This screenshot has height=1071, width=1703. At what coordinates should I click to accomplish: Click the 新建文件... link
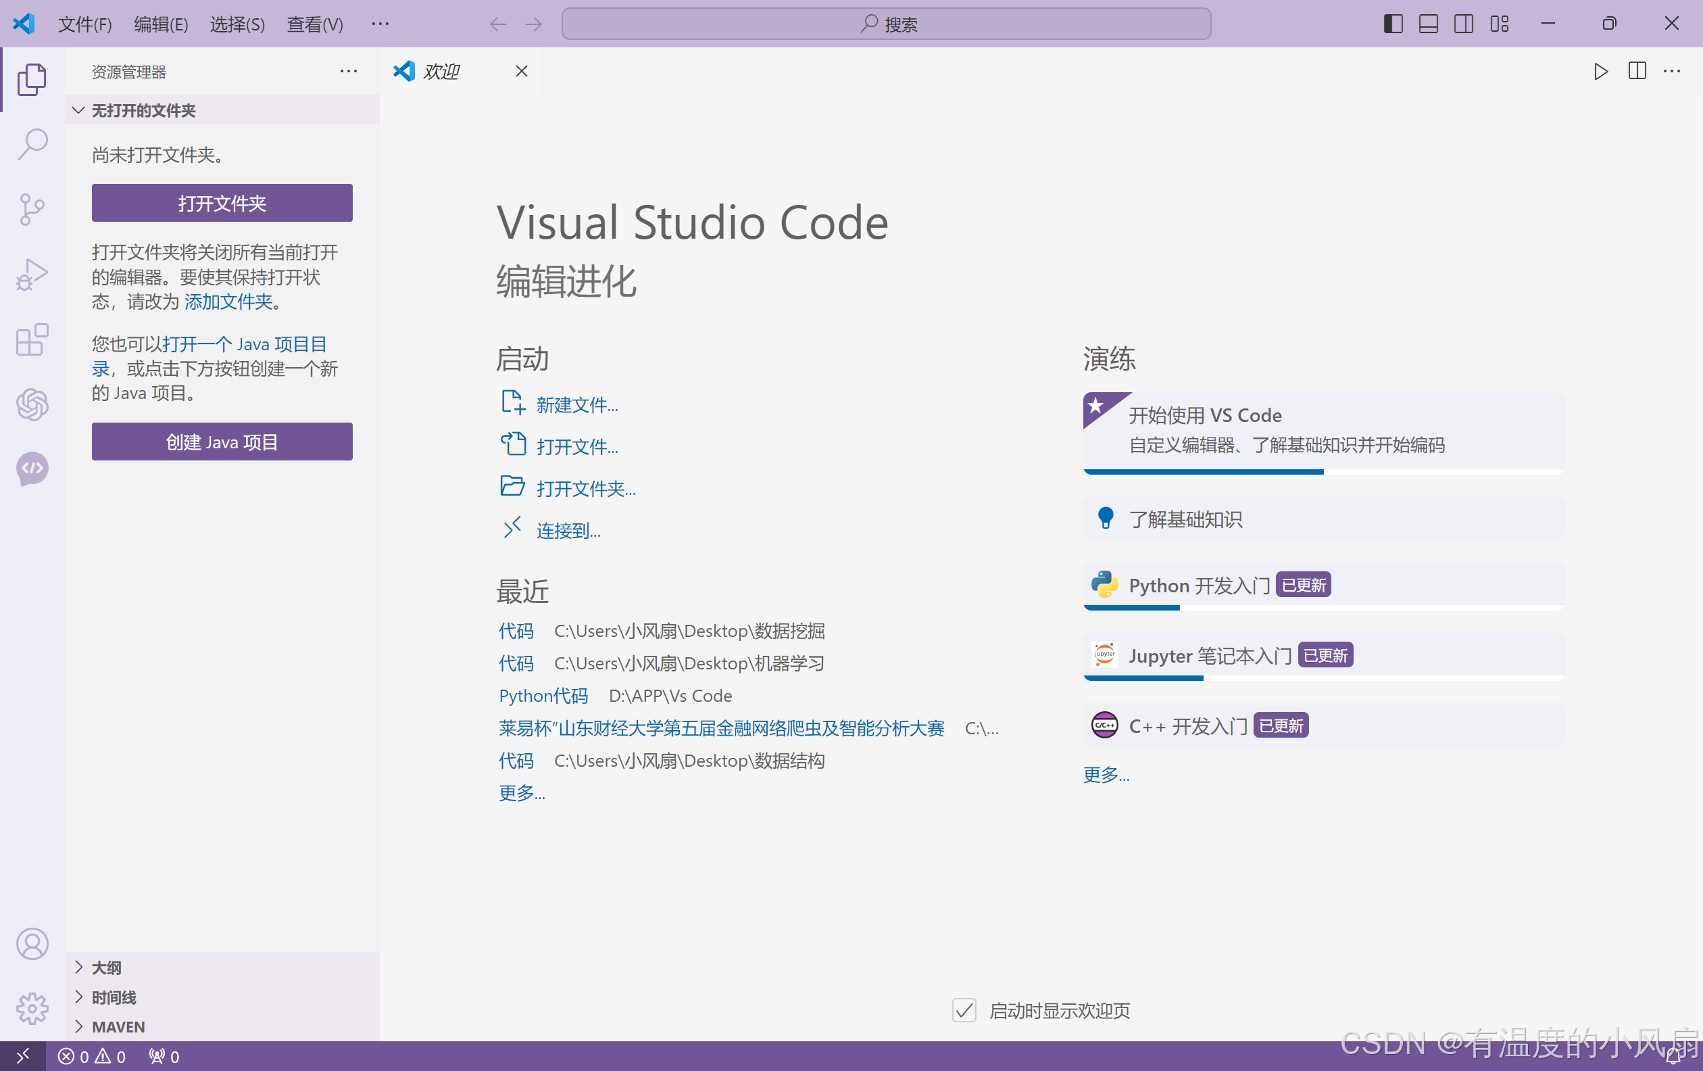[576, 404]
